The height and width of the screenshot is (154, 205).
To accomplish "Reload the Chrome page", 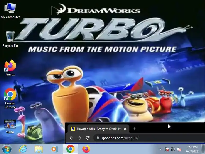I will point(88,138).
